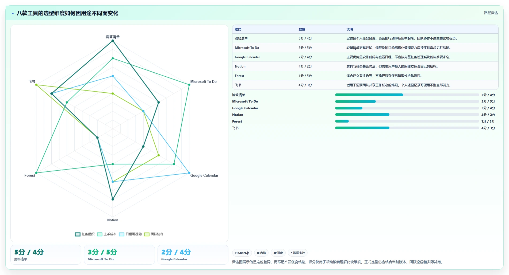Select Microsoft To Do in the table
Viewport: 509px width, 275px height.
pos(247,48)
